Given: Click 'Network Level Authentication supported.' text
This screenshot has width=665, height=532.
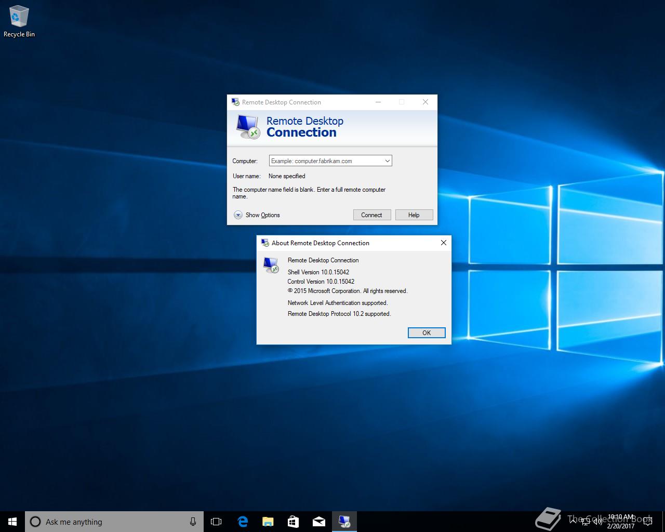Looking at the screenshot, I should pyautogui.click(x=338, y=303).
